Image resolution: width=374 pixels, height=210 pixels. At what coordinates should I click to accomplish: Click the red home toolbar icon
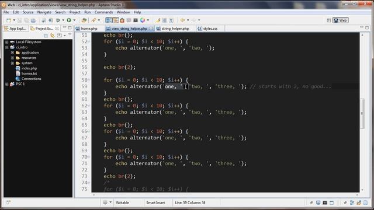tap(122, 20)
